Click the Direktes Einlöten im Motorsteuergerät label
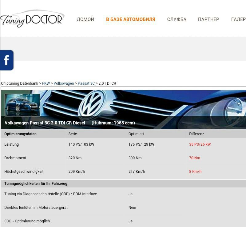246x227 pixels. point(36,208)
